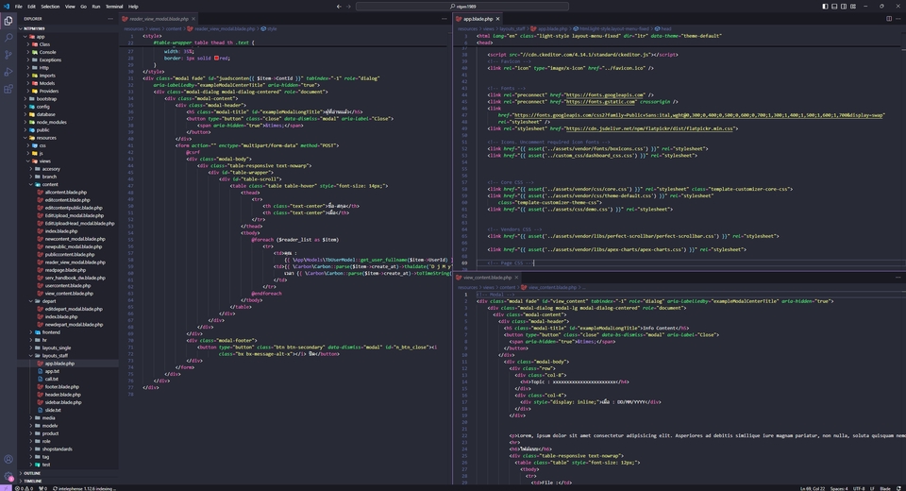Click the style breadcrumb in reader_view_modal editor
Screen dimensions: 906x491
[x=272, y=28]
